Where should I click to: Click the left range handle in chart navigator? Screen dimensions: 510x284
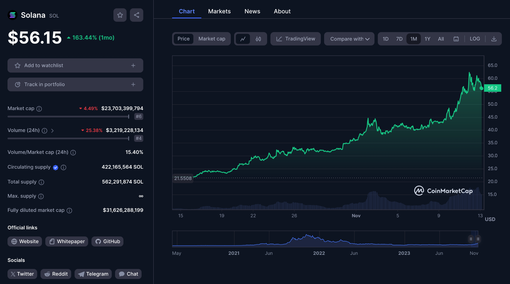pos(471,239)
